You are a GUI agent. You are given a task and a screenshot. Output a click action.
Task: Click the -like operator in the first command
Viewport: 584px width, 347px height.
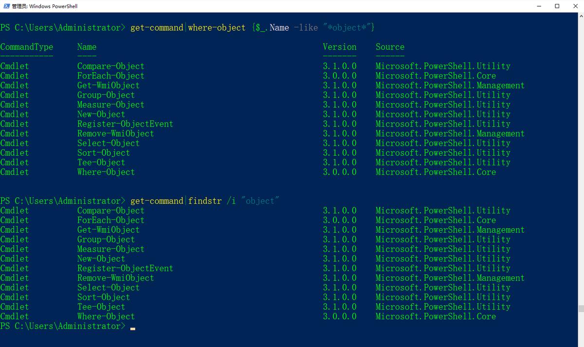[x=306, y=28]
